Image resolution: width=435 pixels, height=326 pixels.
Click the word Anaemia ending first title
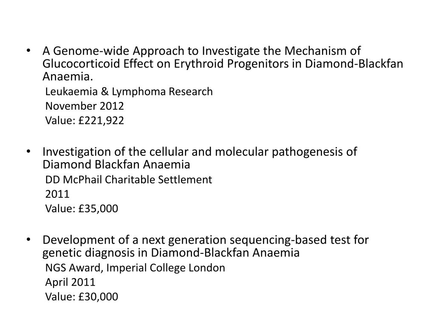click(x=68, y=76)
